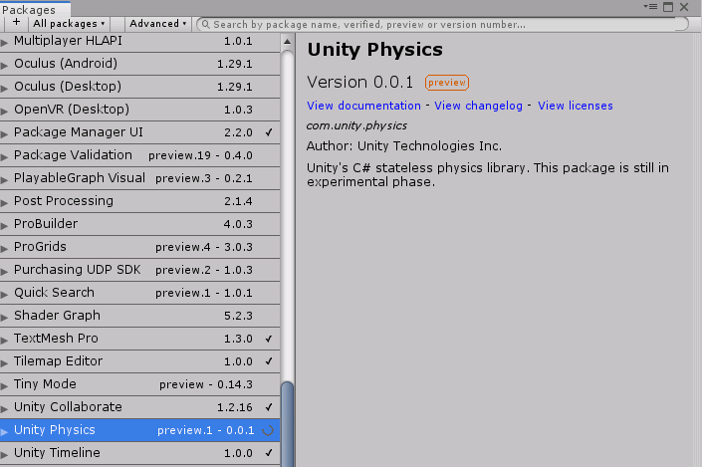Select the Multiplayer HLAPI package
This screenshot has width=702, height=467.
[x=139, y=41]
